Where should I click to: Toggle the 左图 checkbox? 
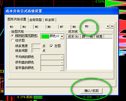tap(51, 46)
